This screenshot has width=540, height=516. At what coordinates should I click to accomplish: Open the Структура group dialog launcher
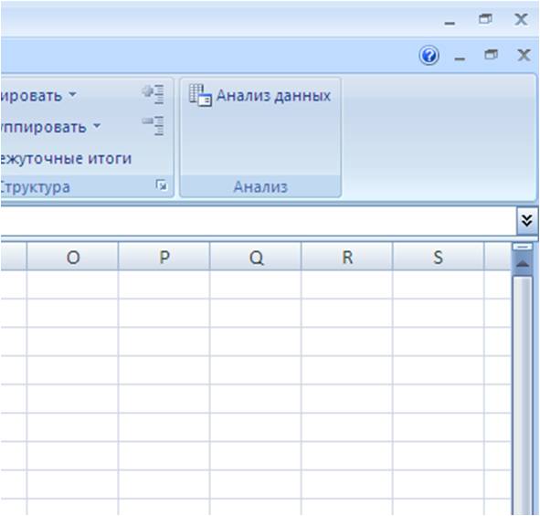tap(161, 185)
